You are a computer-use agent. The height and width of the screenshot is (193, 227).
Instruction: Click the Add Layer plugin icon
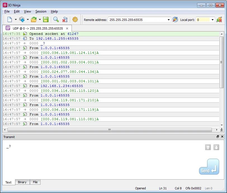22,20
